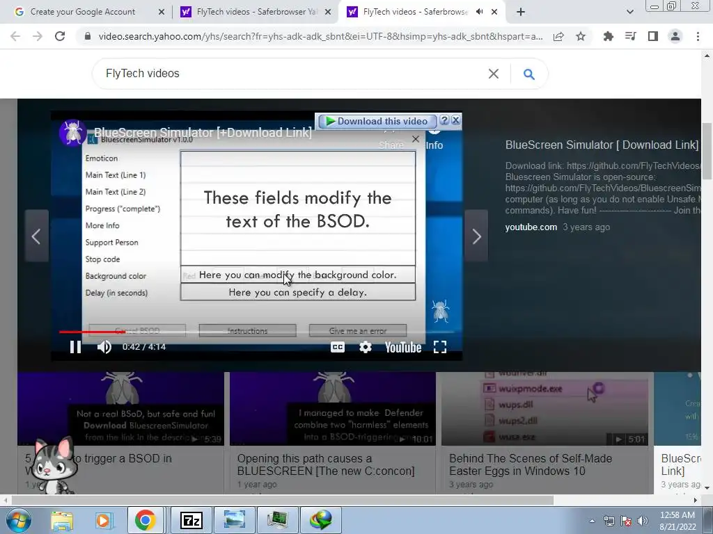Viewport: 713px width, 534px height.
Task: Mute tab audio speaker icon
Action: [479, 12]
